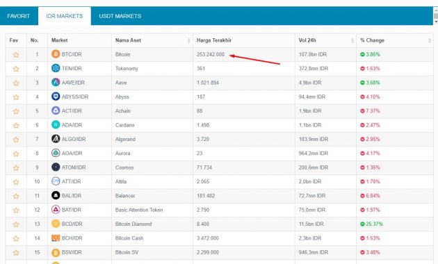Select the Harga Terakhir column header
Image resolution: width=438 pixels, height=264 pixels.
point(214,40)
